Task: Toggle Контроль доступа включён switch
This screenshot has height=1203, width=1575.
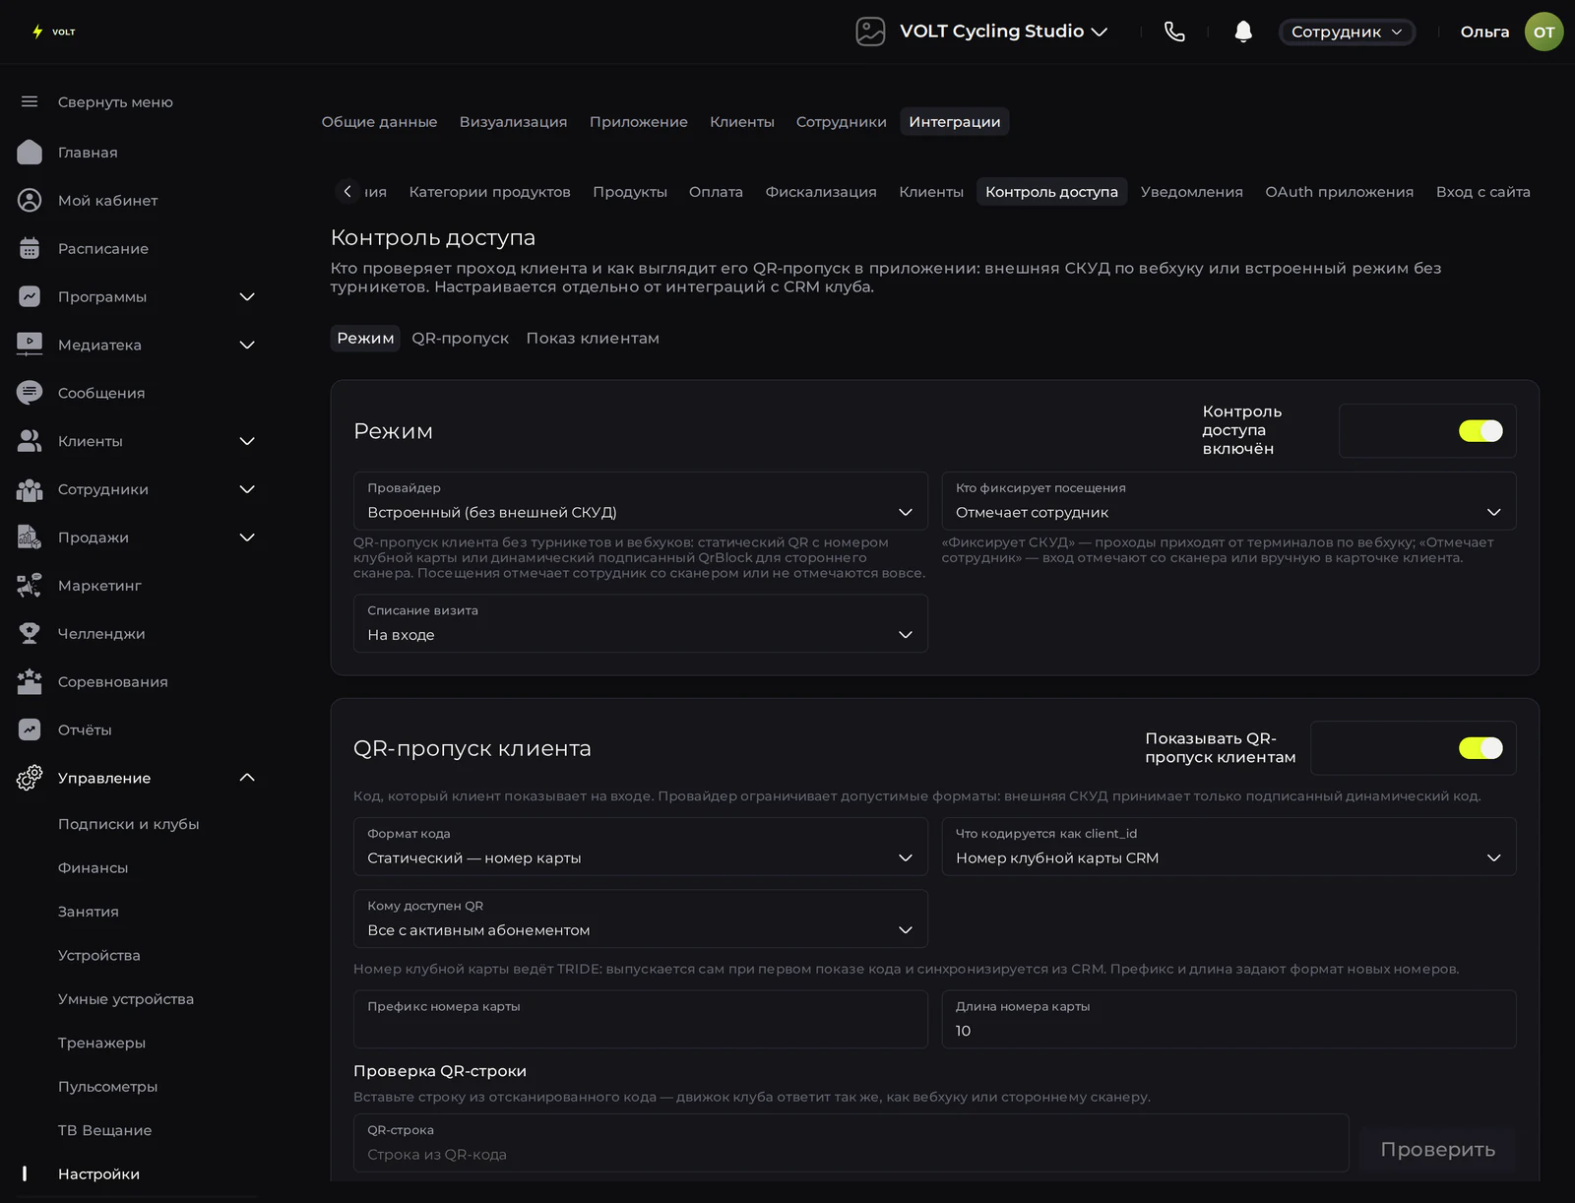Action: point(1480,430)
